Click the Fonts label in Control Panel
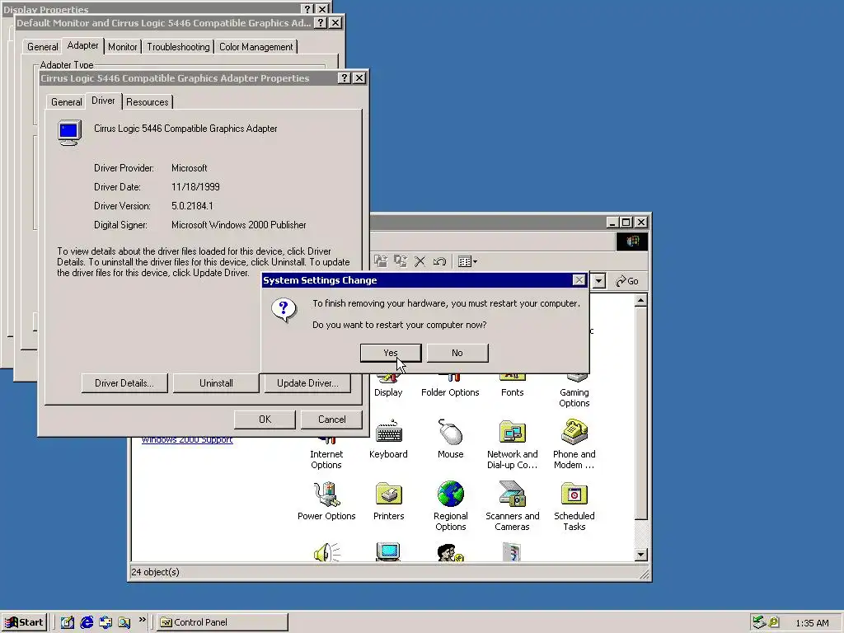The height and width of the screenshot is (633, 844). click(512, 392)
